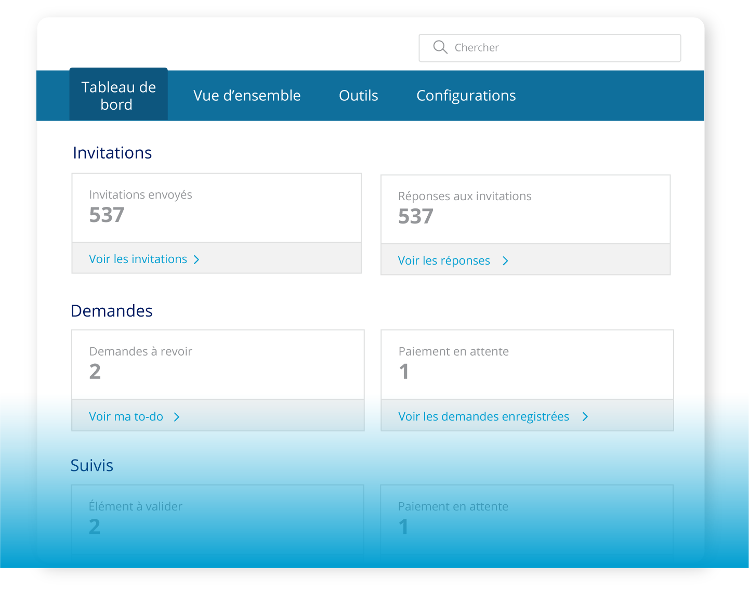Click the search magnifier icon
Viewport: 749px width, 590px height.
tap(440, 47)
